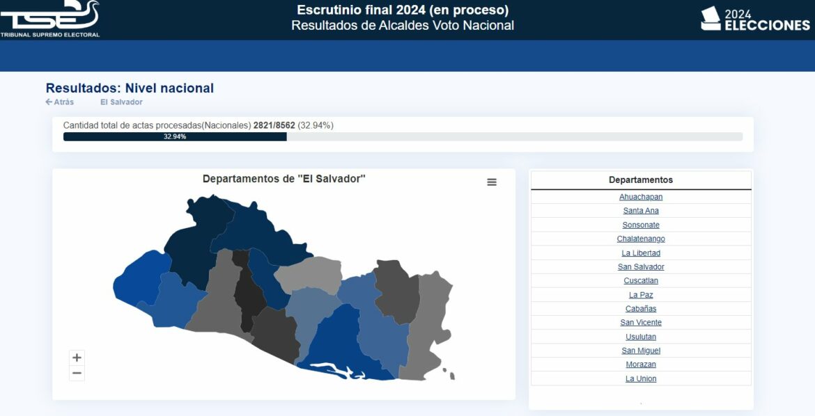Click the TSE Tribunal Supremo Electoral logo
The width and height of the screenshot is (815, 416).
pyautogui.click(x=50, y=19)
